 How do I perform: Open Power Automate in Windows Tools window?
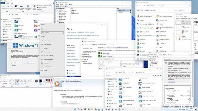click(x=146, y=87)
